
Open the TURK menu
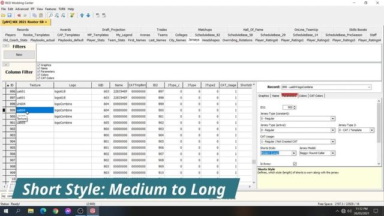click(62, 9)
